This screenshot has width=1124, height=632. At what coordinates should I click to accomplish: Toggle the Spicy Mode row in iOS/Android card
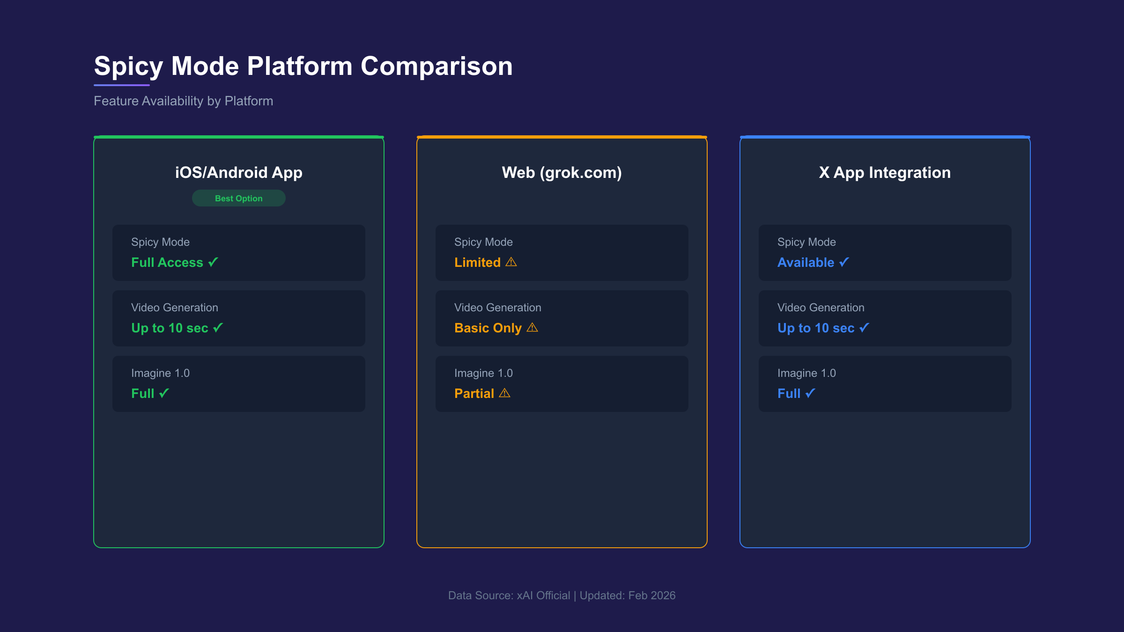(x=238, y=253)
